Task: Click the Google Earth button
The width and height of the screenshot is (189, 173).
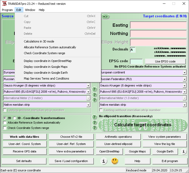Action: [x=165, y=151]
